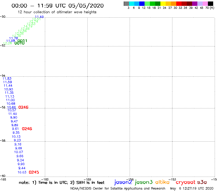Click the title '00:00 – 11:59 UTC 05/05/2020'
The height and width of the screenshot is (191, 217).
click(57, 6)
